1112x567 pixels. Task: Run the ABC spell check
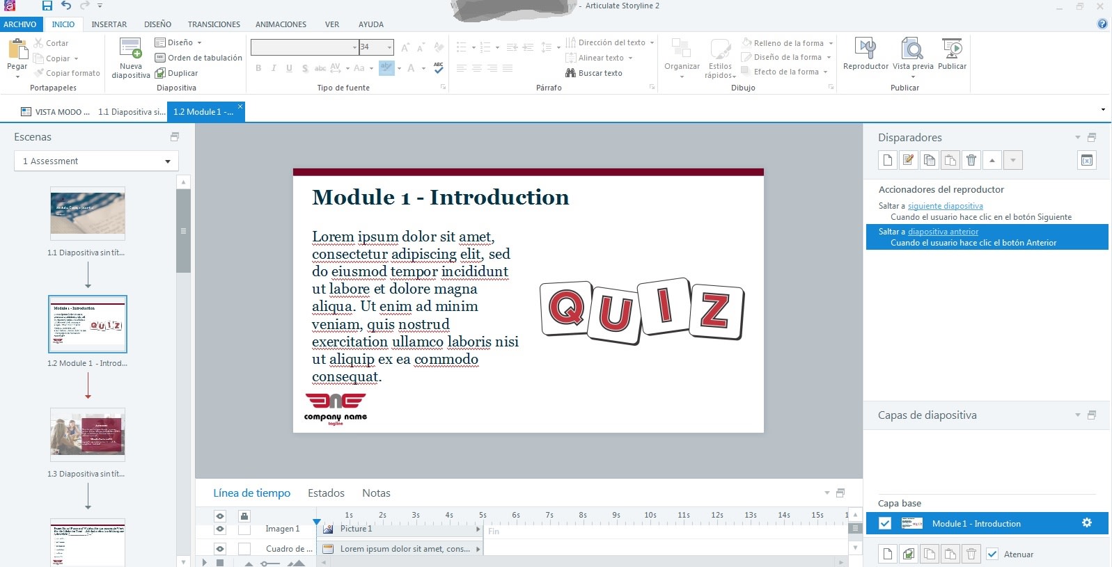click(438, 67)
